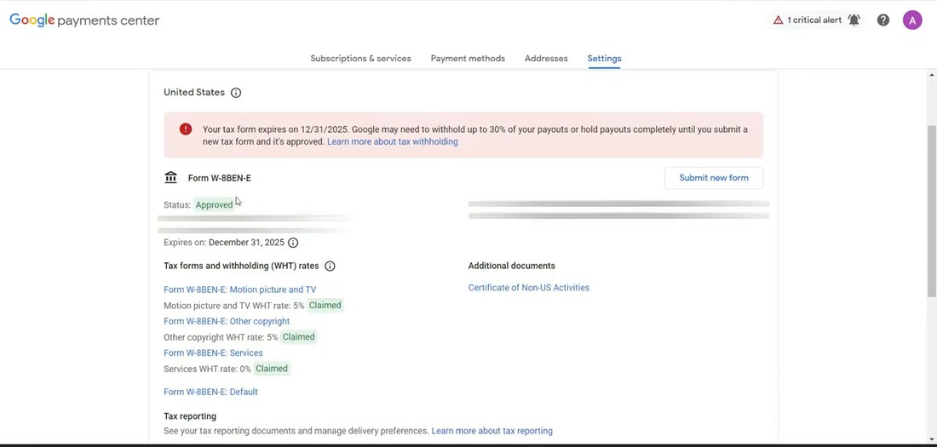Click Claimed badge for Motion picture rate
Viewport: 937px width, 447px height.
coord(325,306)
